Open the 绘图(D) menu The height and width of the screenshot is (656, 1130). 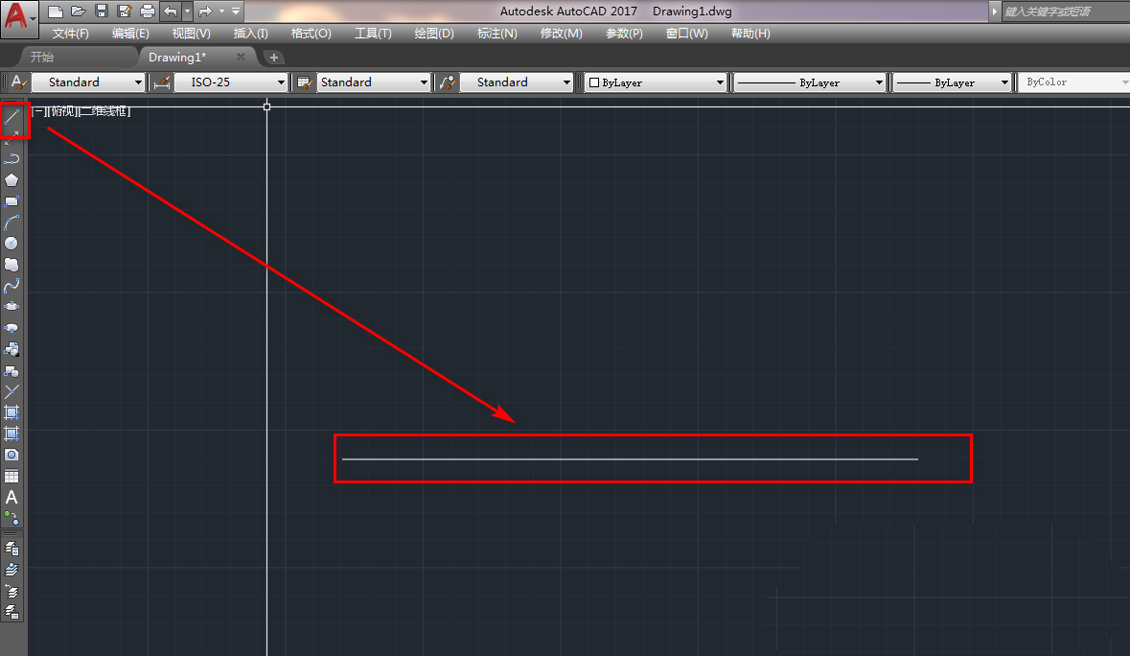pos(434,34)
